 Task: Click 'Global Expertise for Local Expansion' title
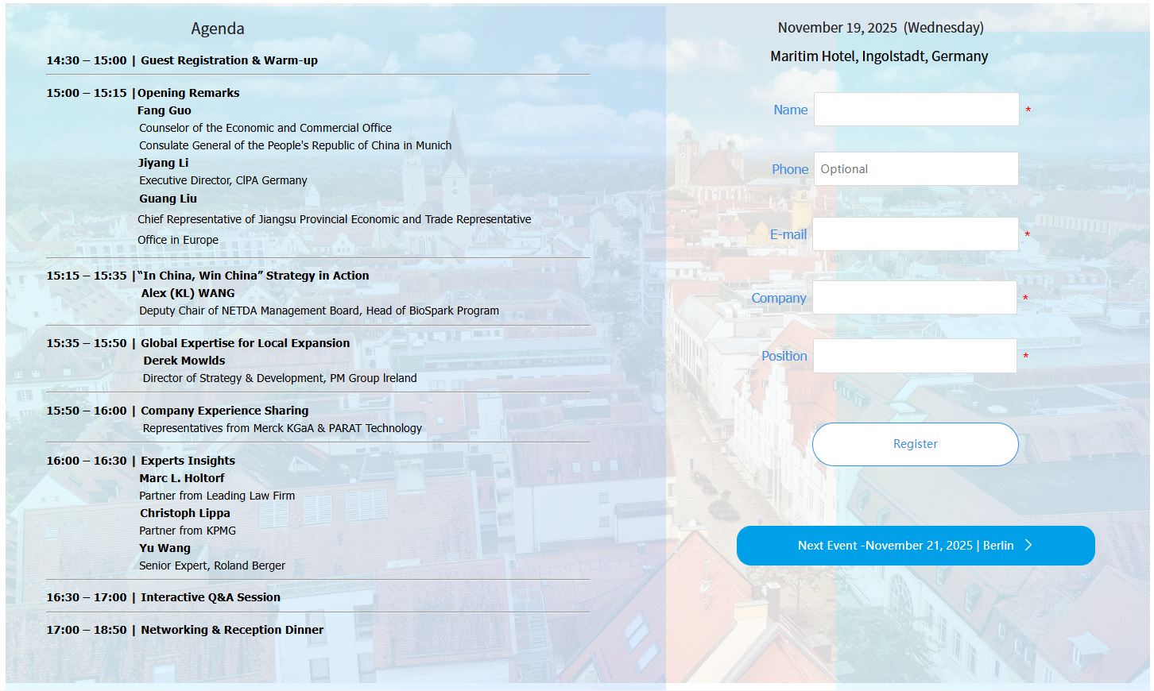coord(246,343)
